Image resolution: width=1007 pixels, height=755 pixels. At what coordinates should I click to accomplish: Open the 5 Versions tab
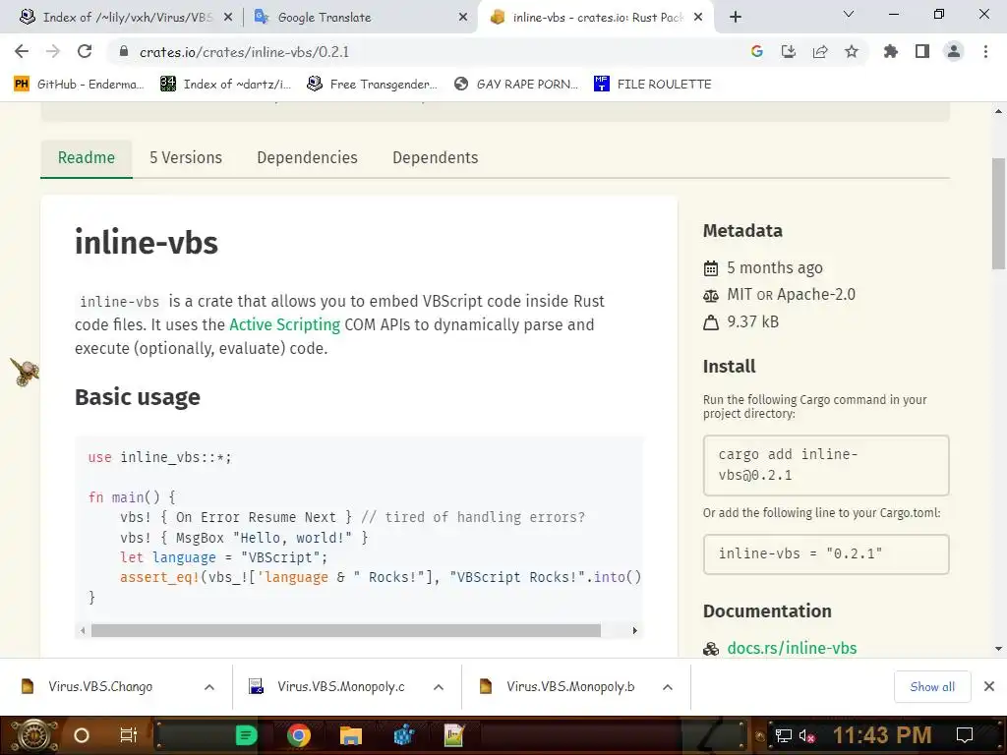(x=186, y=158)
